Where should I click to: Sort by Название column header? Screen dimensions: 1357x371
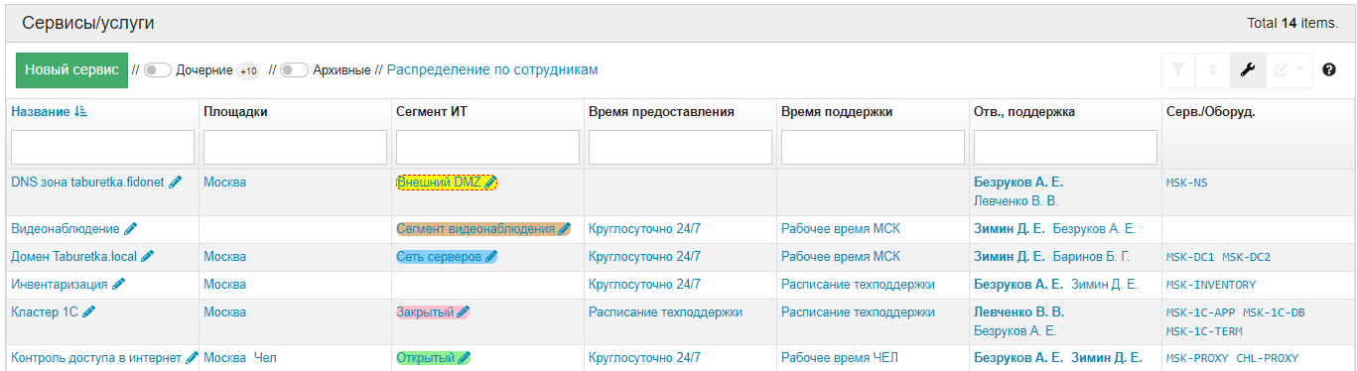[50, 111]
